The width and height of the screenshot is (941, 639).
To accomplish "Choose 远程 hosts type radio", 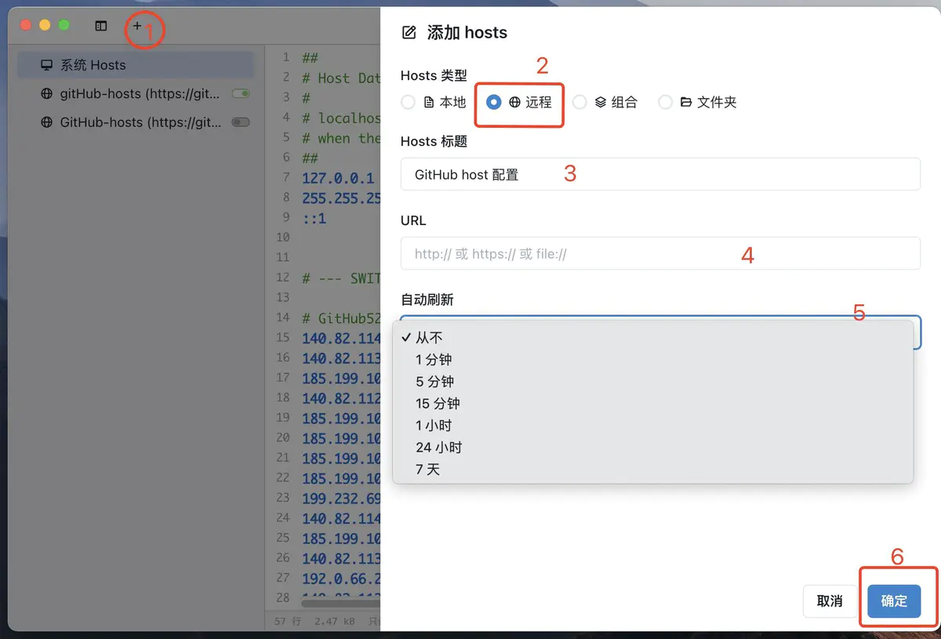I will (x=493, y=102).
